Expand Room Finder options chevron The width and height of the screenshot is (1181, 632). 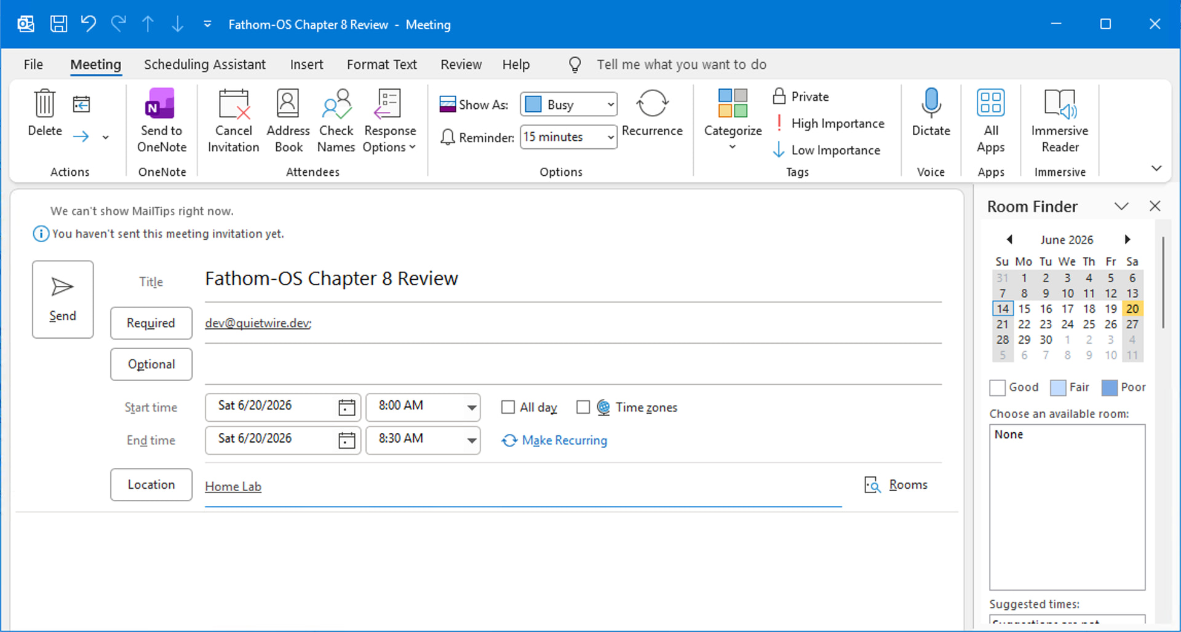(x=1121, y=207)
